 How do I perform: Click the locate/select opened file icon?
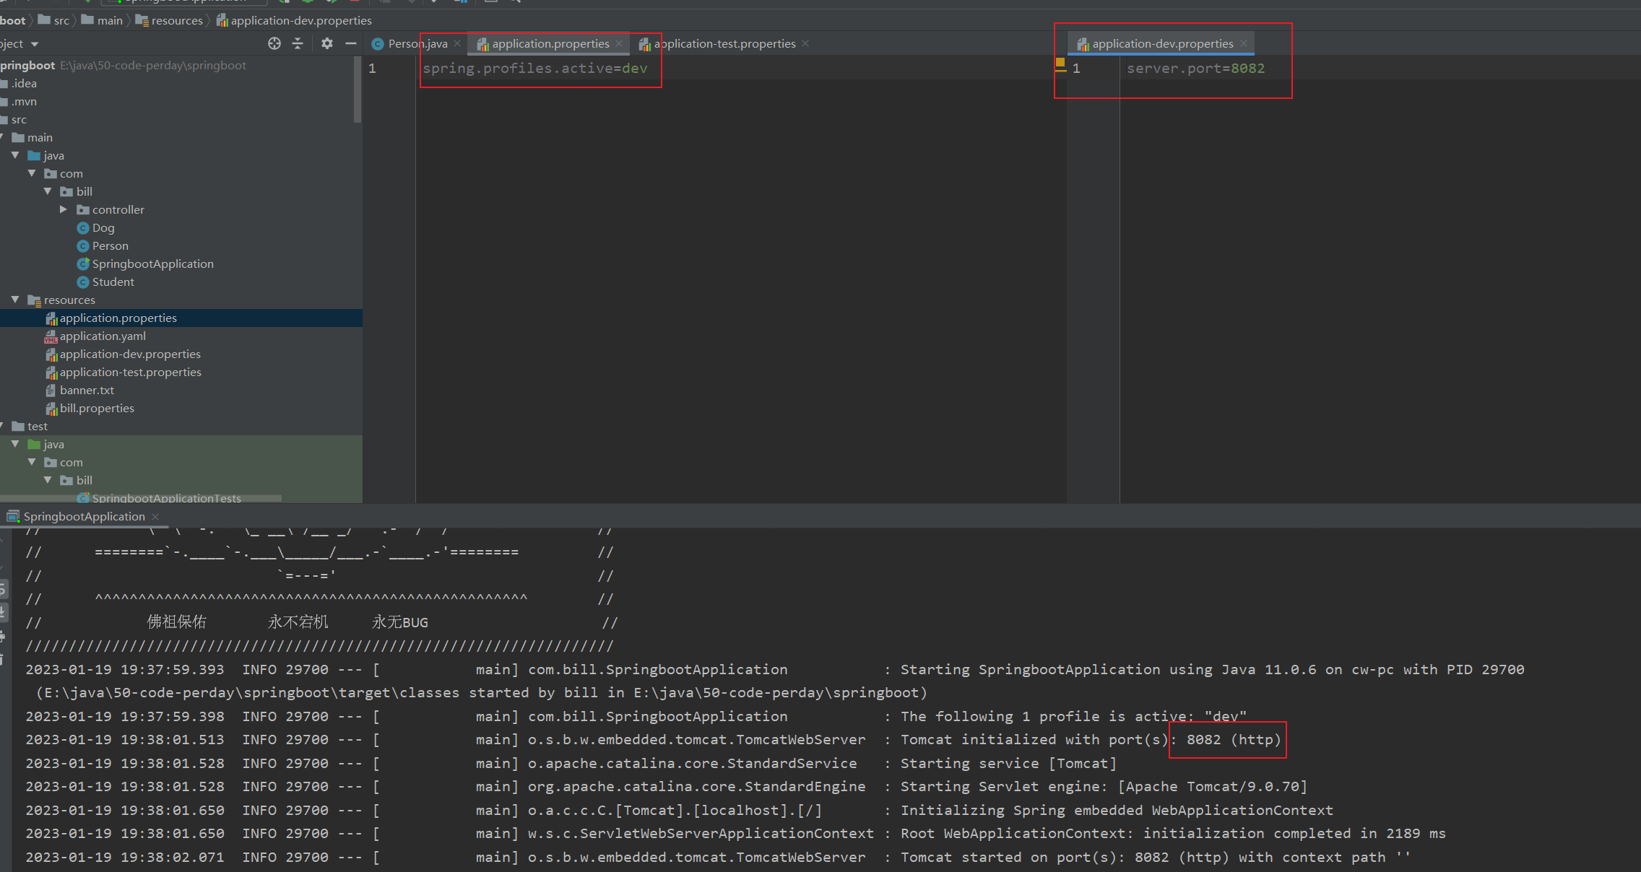coord(274,43)
